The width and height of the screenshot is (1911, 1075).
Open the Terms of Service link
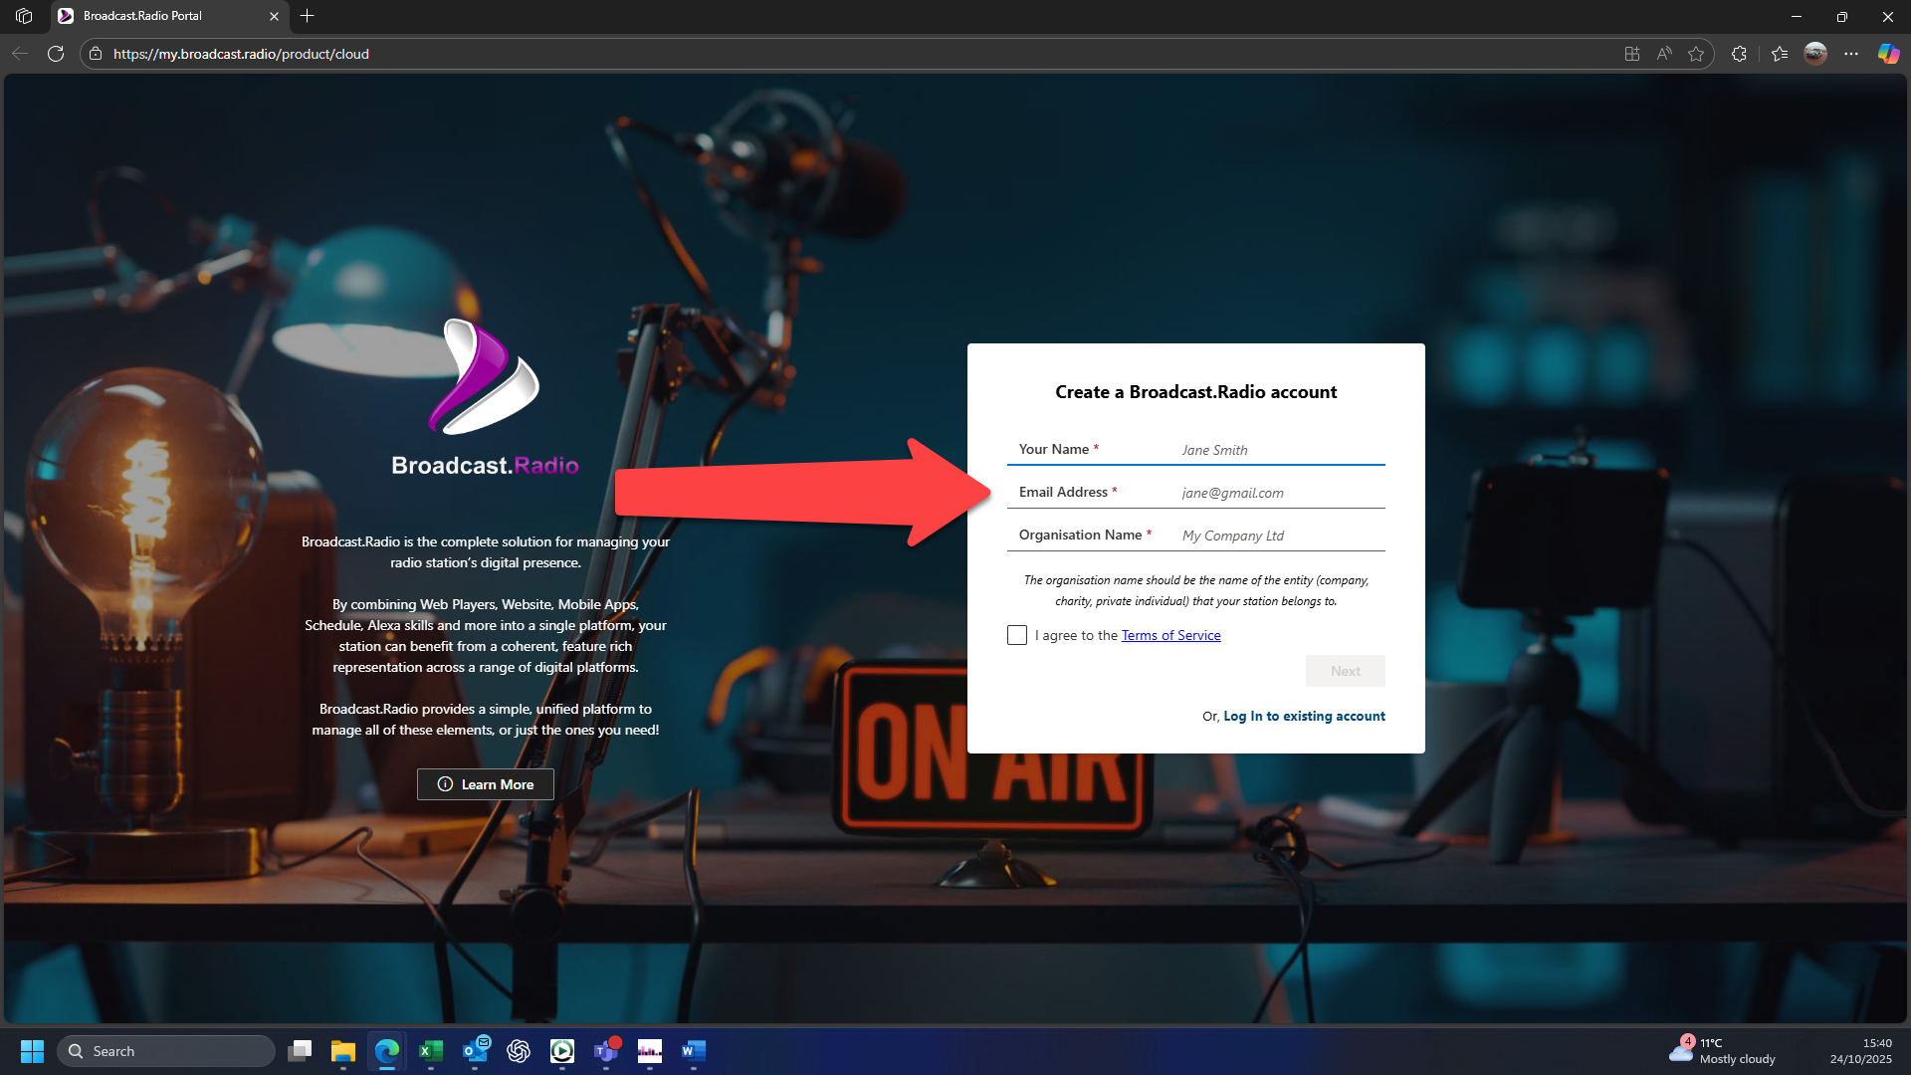pos(1170,635)
